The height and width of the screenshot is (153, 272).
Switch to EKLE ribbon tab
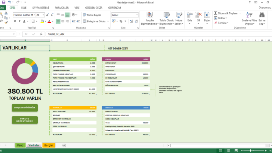pos(24,8)
